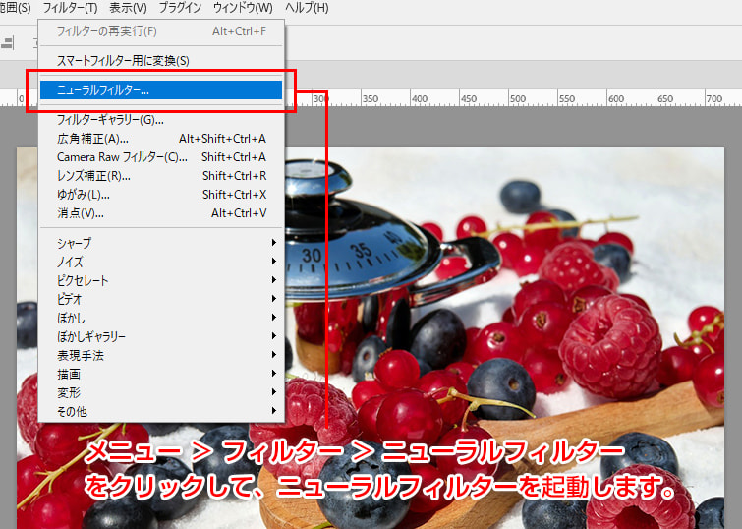The width and height of the screenshot is (742, 529).
Task: Open ゆがみ(L)... filter
Action: pyautogui.click(x=161, y=195)
